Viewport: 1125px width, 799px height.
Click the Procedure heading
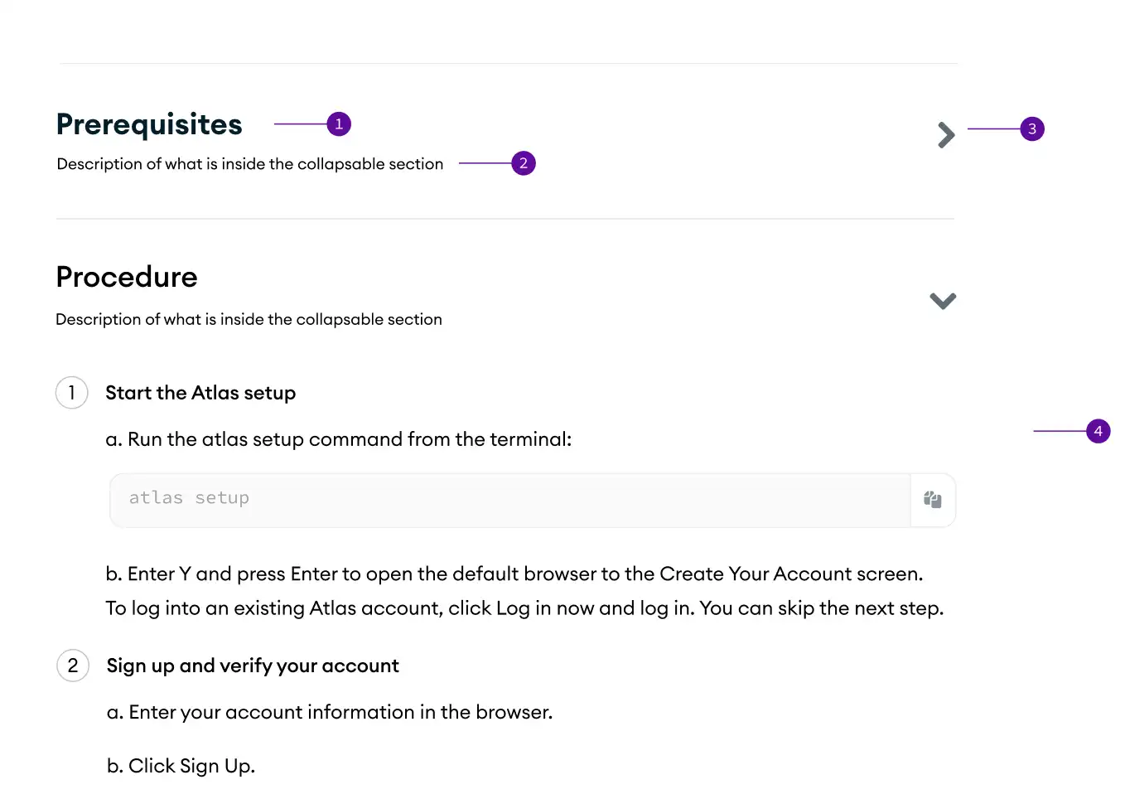[127, 277]
